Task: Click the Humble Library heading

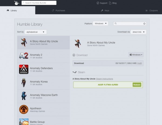Action: pos(30,24)
